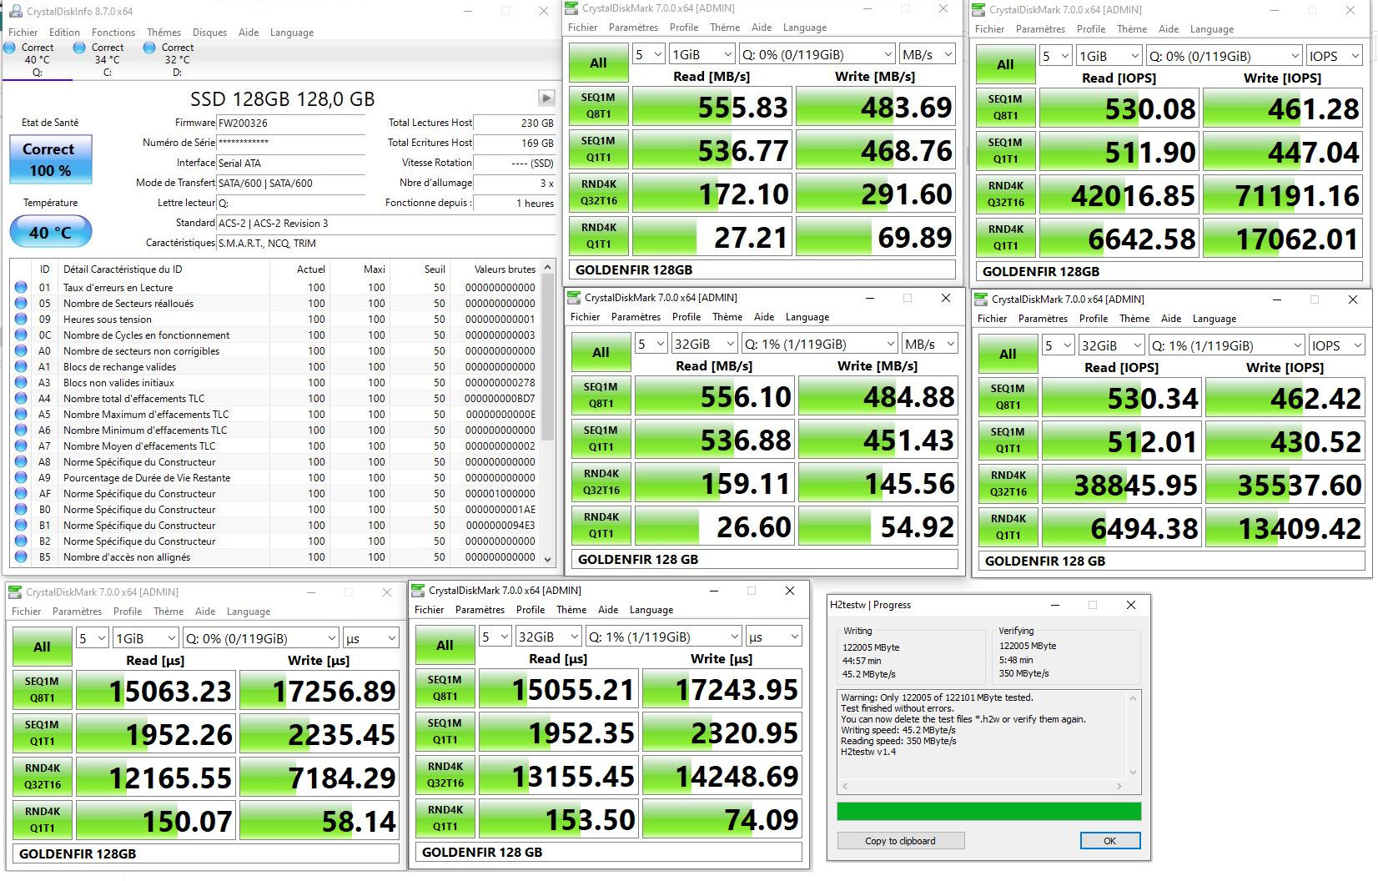The width and height of the screenshot is (1378, 881).
Task: Click app icon of 32GiB MB/s CrystalDiskMark window
Action: (x=574, y=298)
